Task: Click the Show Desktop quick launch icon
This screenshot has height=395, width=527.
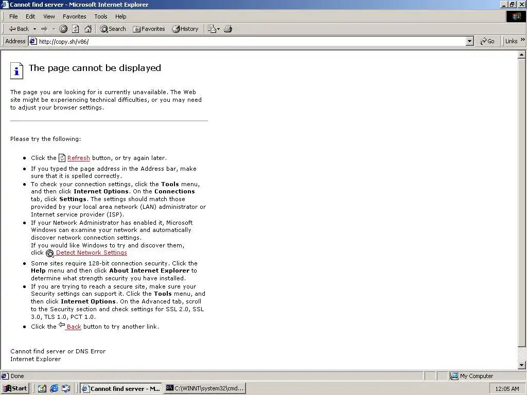Action: (42, 389)
